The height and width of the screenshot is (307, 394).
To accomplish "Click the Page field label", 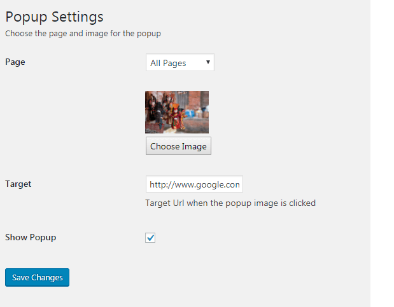I will pyautogui.click(x=15, y=62).
